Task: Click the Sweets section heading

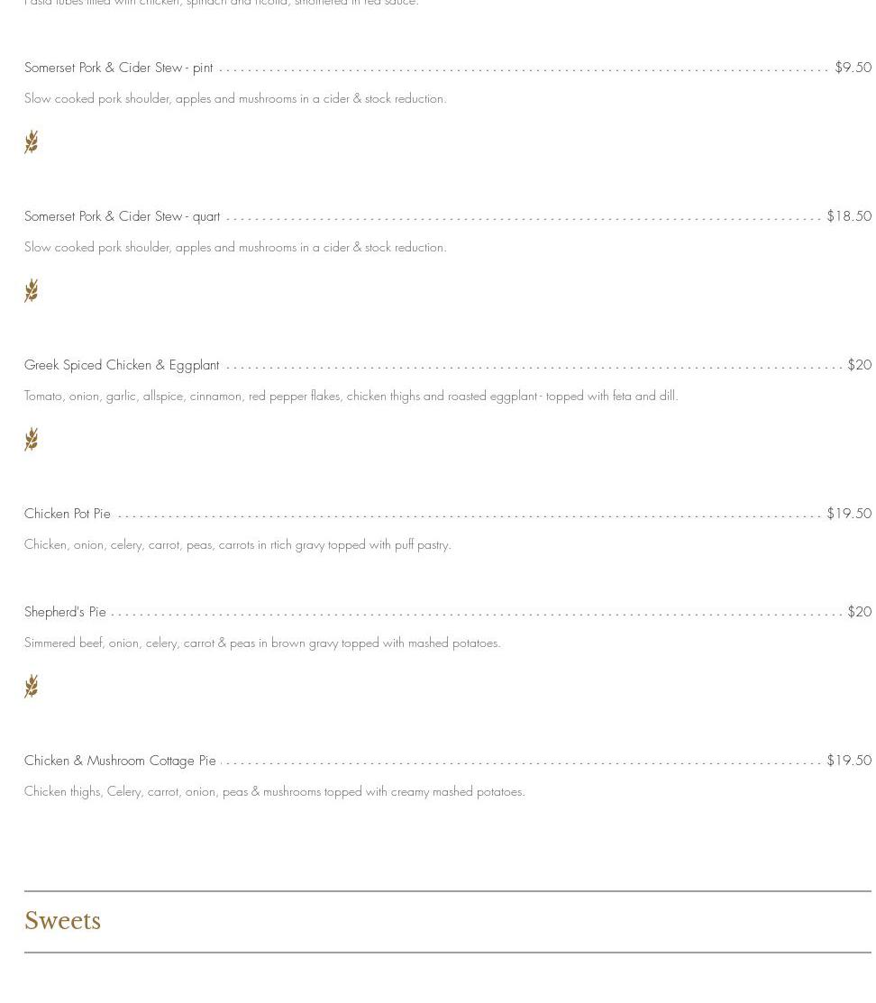Action: pos(63,921)
